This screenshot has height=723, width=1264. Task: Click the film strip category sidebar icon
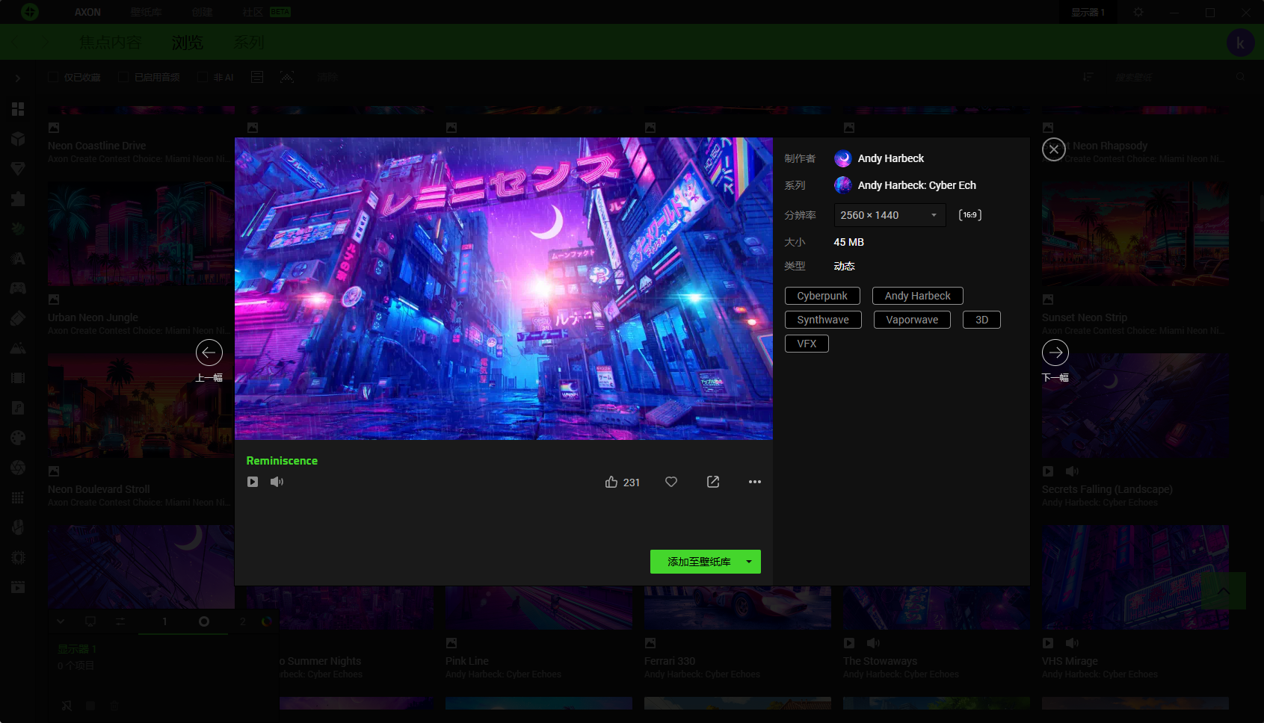(18, 378)
